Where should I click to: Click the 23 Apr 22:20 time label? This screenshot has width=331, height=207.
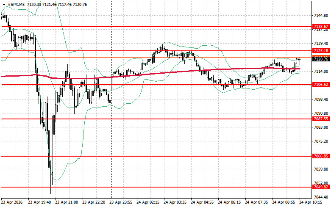[94, 202]
